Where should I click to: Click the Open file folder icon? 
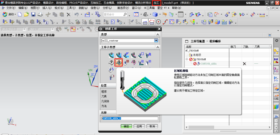click(26, 14)
